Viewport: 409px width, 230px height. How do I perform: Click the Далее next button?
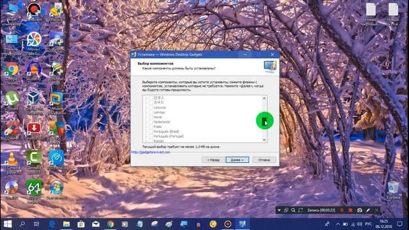(x=237, y=160)
